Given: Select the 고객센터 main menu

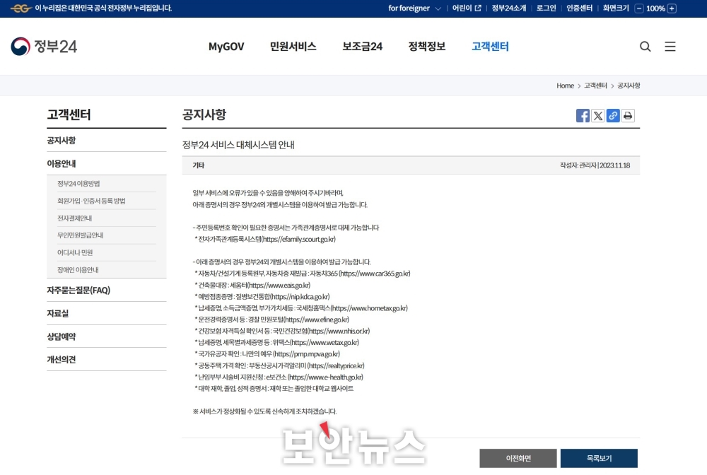Looking at the screenshot, I should coord(490,47).
